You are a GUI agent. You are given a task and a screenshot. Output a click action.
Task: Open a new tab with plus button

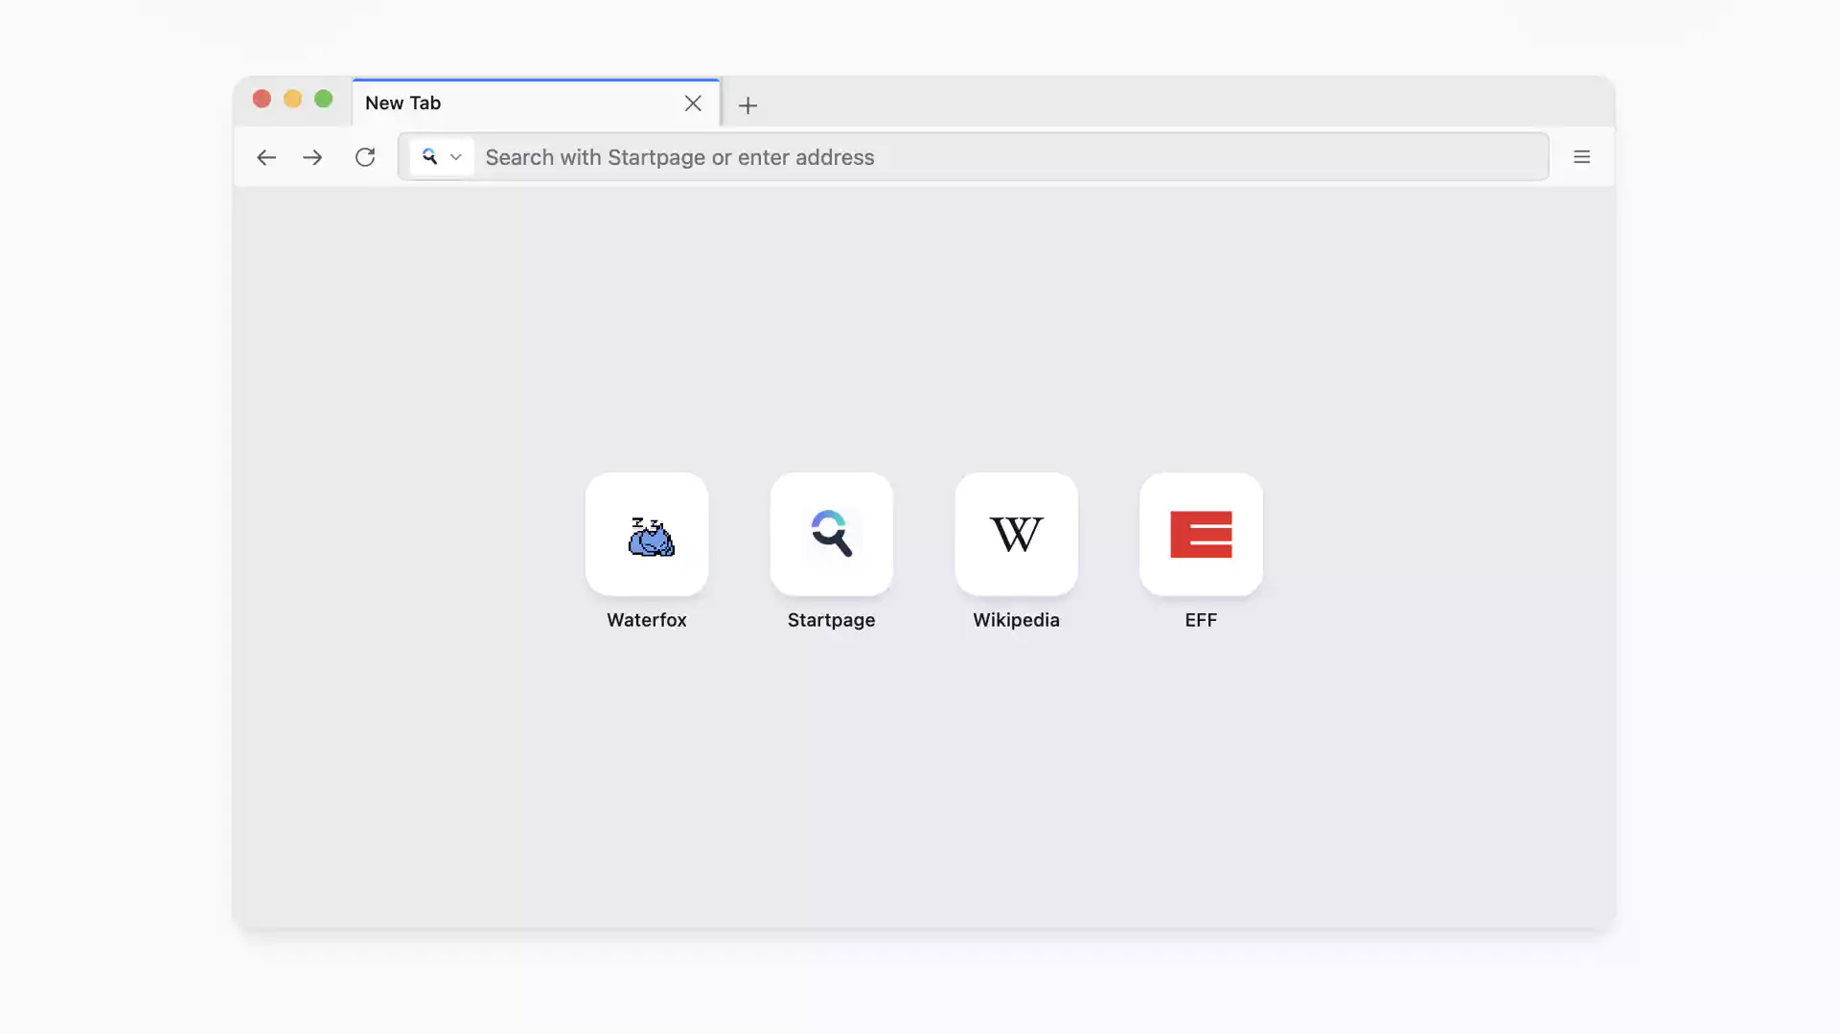click(747, 105)
